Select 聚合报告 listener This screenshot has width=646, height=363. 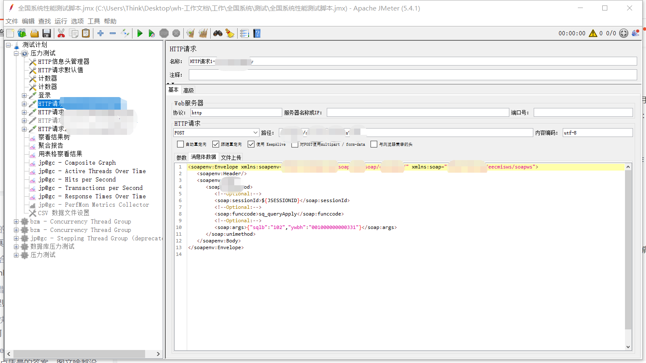[51, 146]
